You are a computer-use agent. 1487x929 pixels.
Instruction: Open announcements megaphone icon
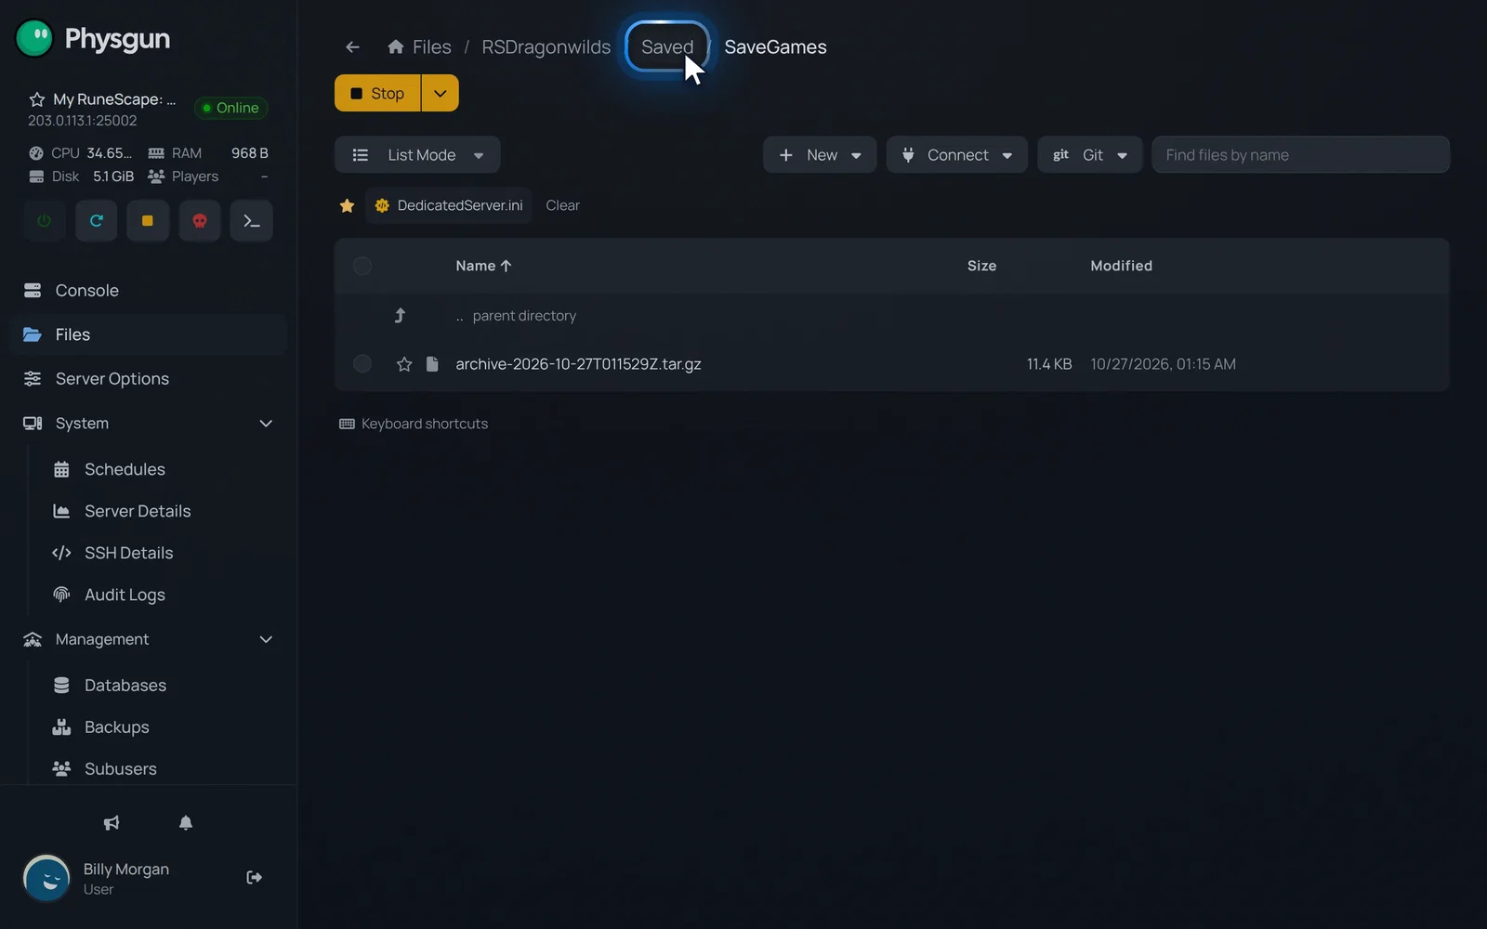pos(112,823)
